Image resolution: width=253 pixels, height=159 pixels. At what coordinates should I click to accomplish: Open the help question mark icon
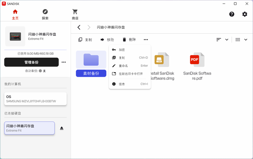(232, 14)
